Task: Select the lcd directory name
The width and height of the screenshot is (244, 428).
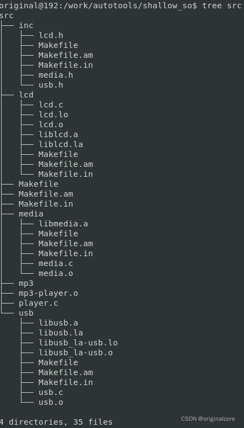Action: 26,95
